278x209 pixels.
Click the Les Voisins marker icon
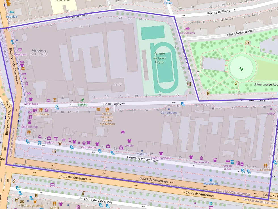pos(187,28)
